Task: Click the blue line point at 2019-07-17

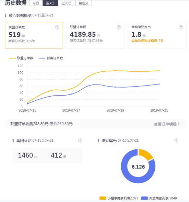Action: (71, 94)
